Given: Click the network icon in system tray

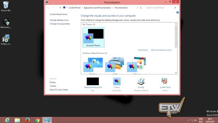Looking at the screenshot, I should point(191,120).
